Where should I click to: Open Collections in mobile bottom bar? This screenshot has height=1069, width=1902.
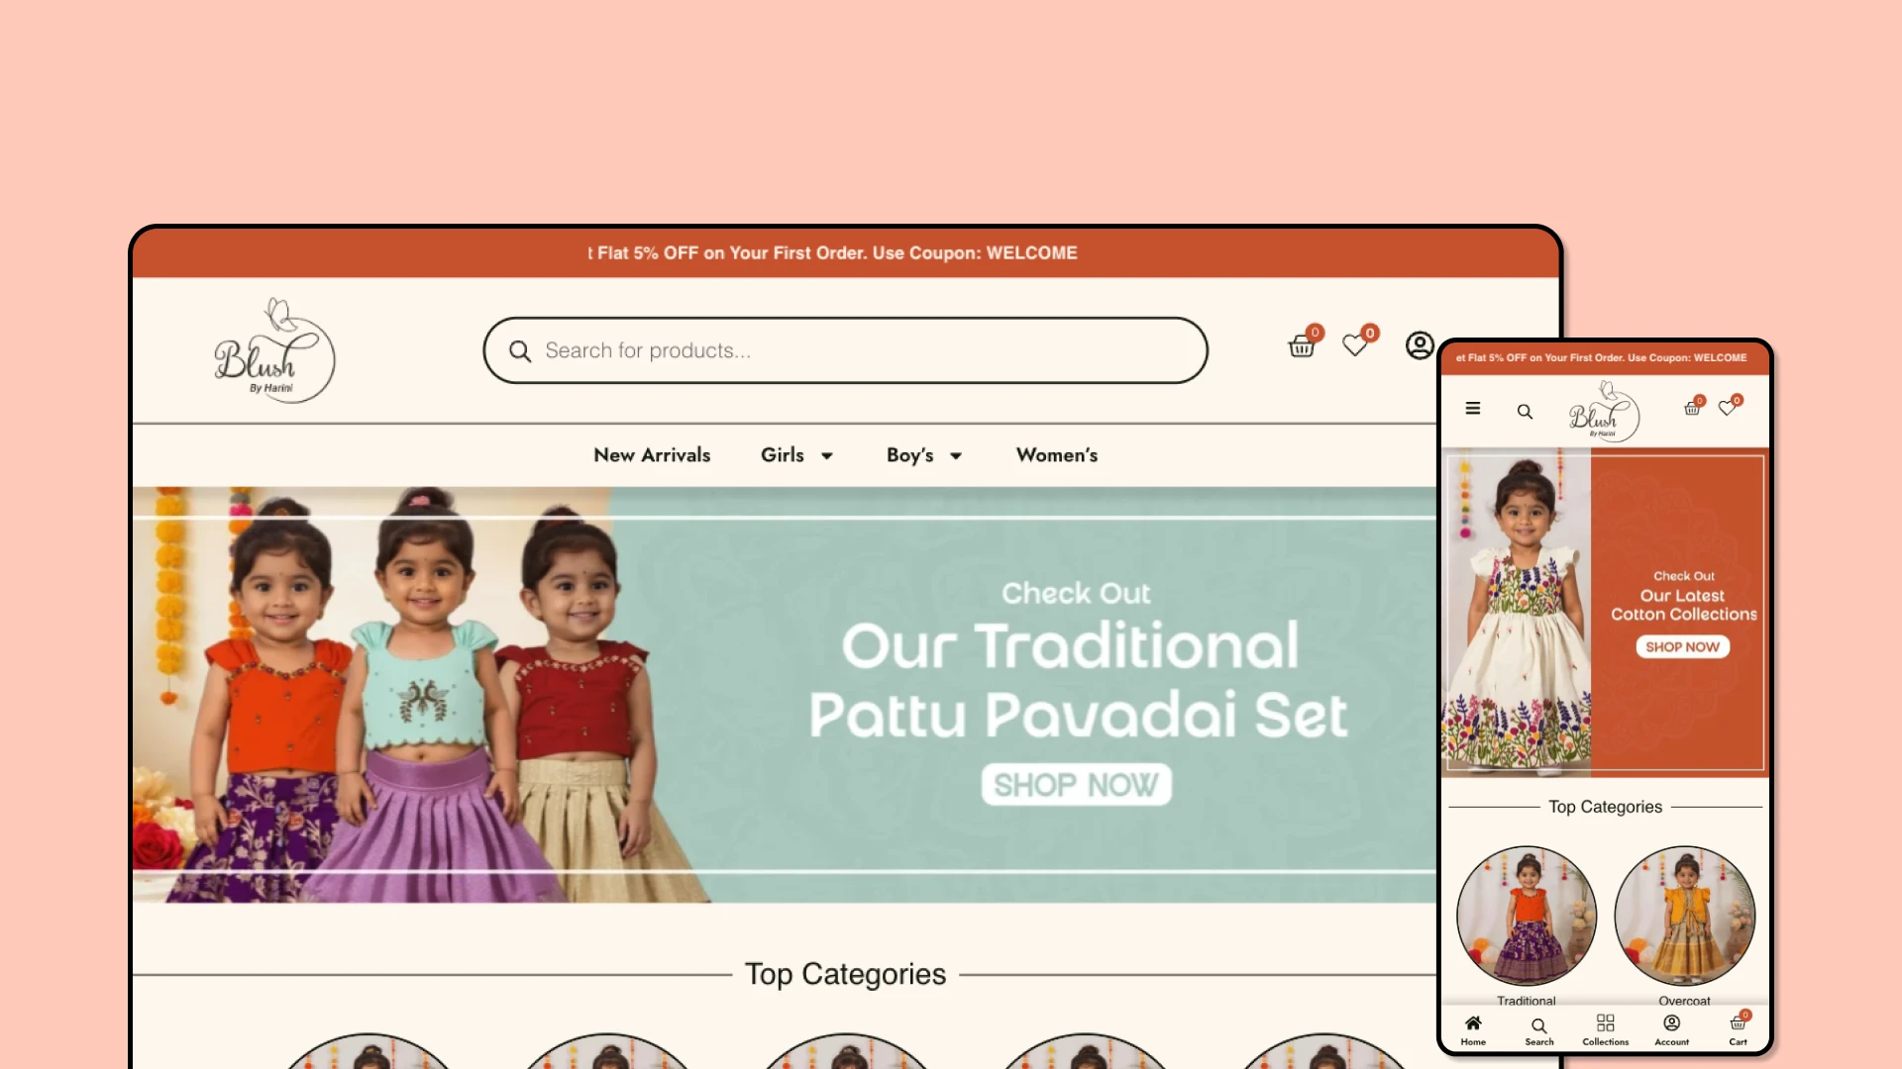point(1606,1029)
